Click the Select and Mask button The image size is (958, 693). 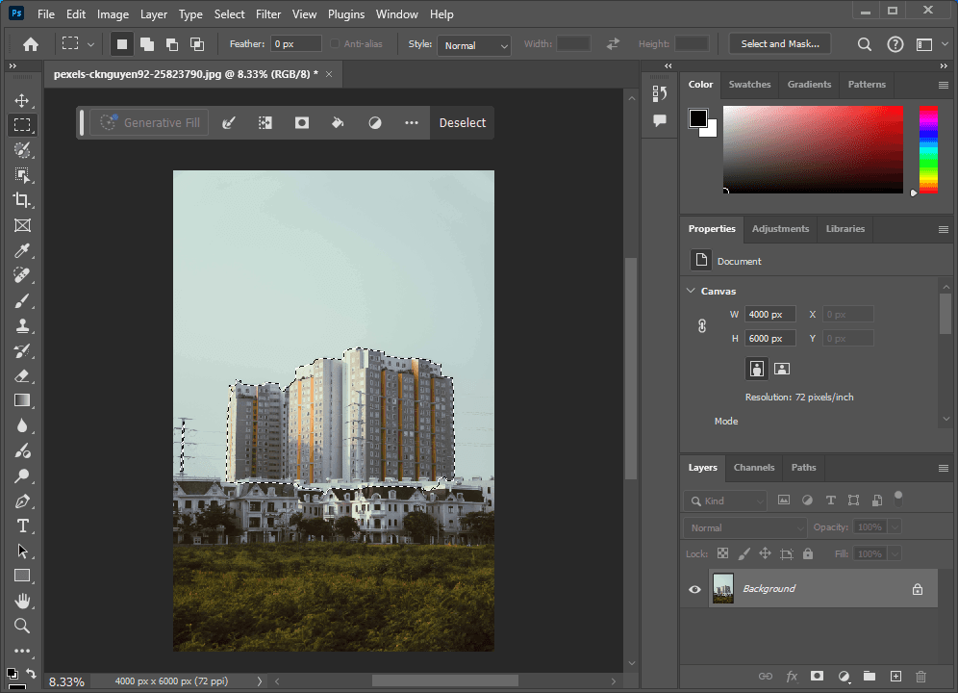pyautogui.click(x=779, y=44)
